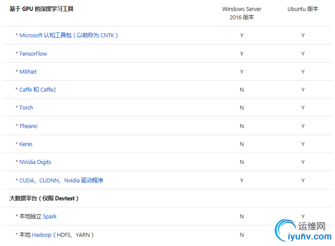Select the Windows Server value Y for MXNet
Image resolution: width=335 pixels, height=246 pixels.
241,71
